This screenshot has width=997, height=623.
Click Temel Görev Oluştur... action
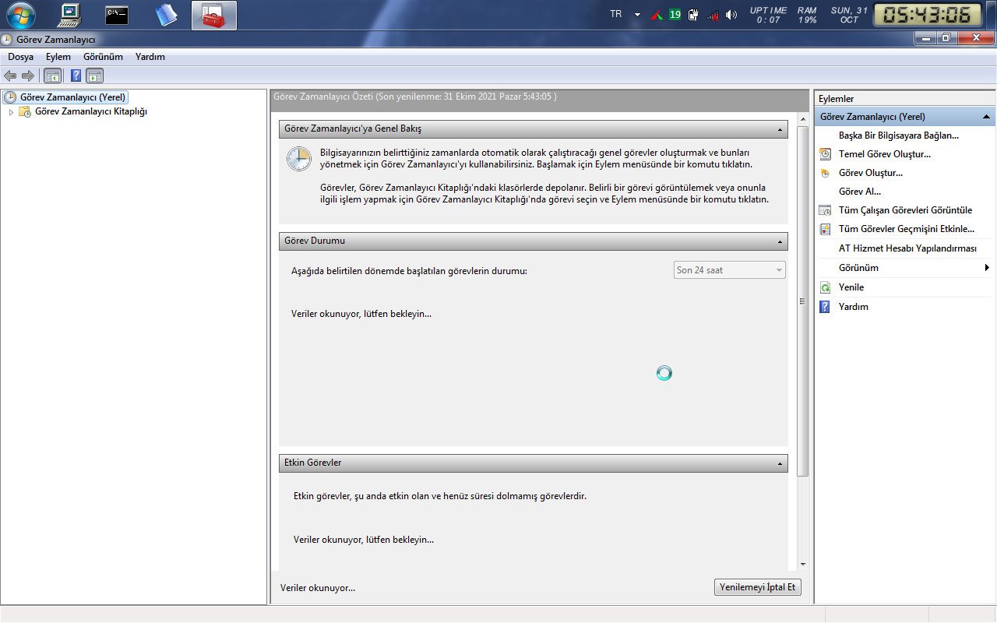pyautogui.click(x=884, y=154)
